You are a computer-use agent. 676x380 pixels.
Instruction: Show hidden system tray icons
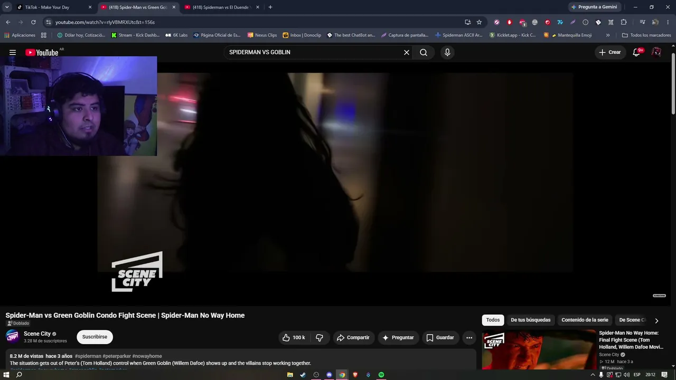[x=593, y=375]
